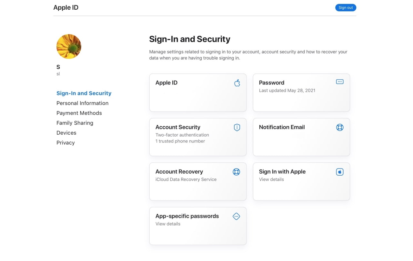Click the Sign out button
Viewport: 413px width, 261px height.
346,7
